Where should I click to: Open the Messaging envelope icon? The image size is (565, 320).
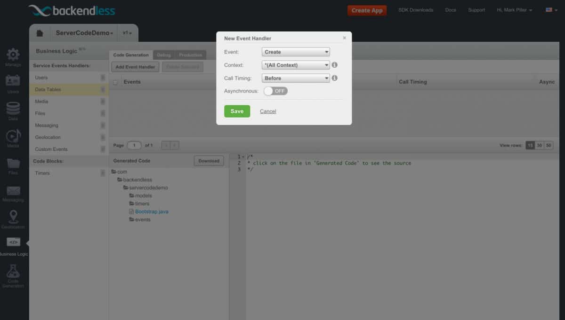click(x=13, y=190)
